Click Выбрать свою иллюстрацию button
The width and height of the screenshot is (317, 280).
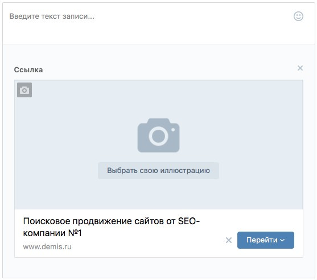pyautogui.click(x=158, y=170)
